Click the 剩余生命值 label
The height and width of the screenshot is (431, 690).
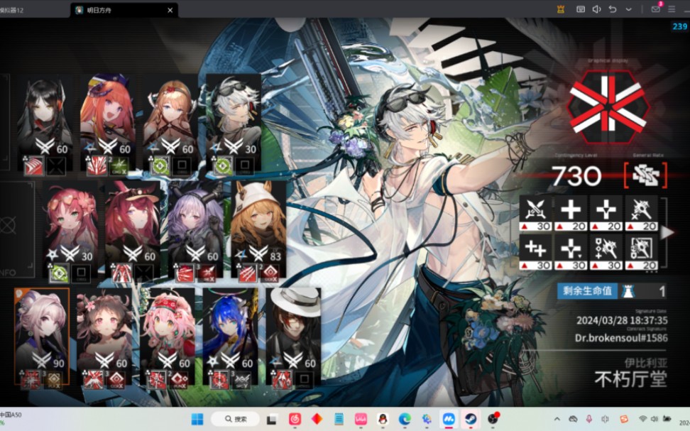[x=587, y=291]
